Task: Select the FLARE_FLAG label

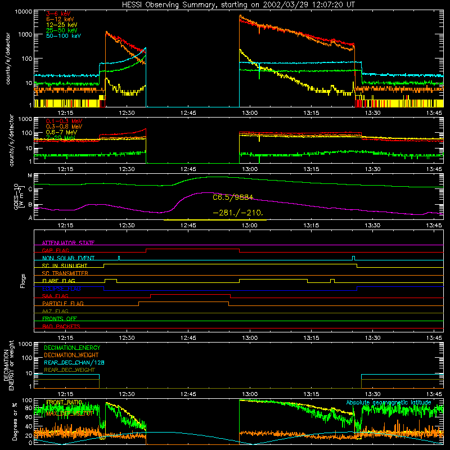Action: (58, 281)
